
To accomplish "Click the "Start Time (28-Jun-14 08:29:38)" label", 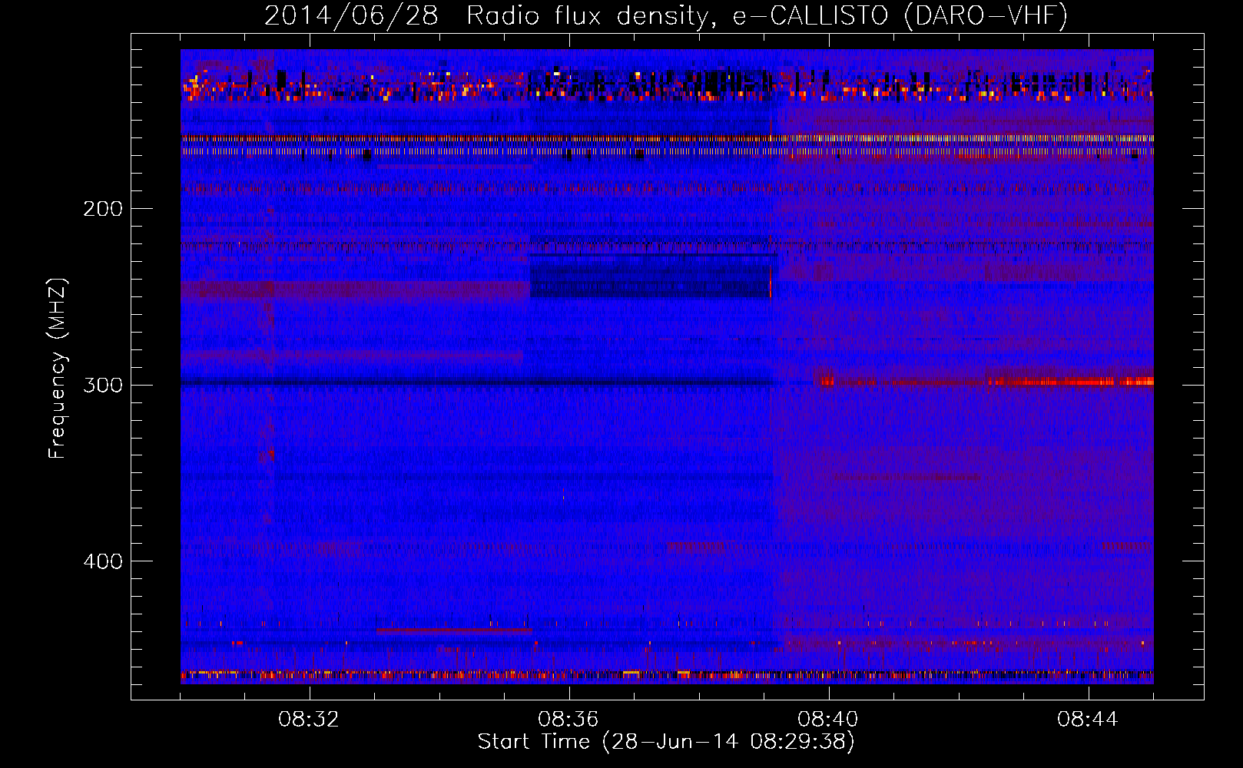I will point(666,742).
